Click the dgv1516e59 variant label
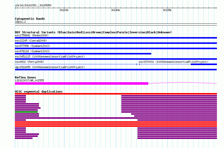This screenshot has width=224, height=148. click(50, 67)
